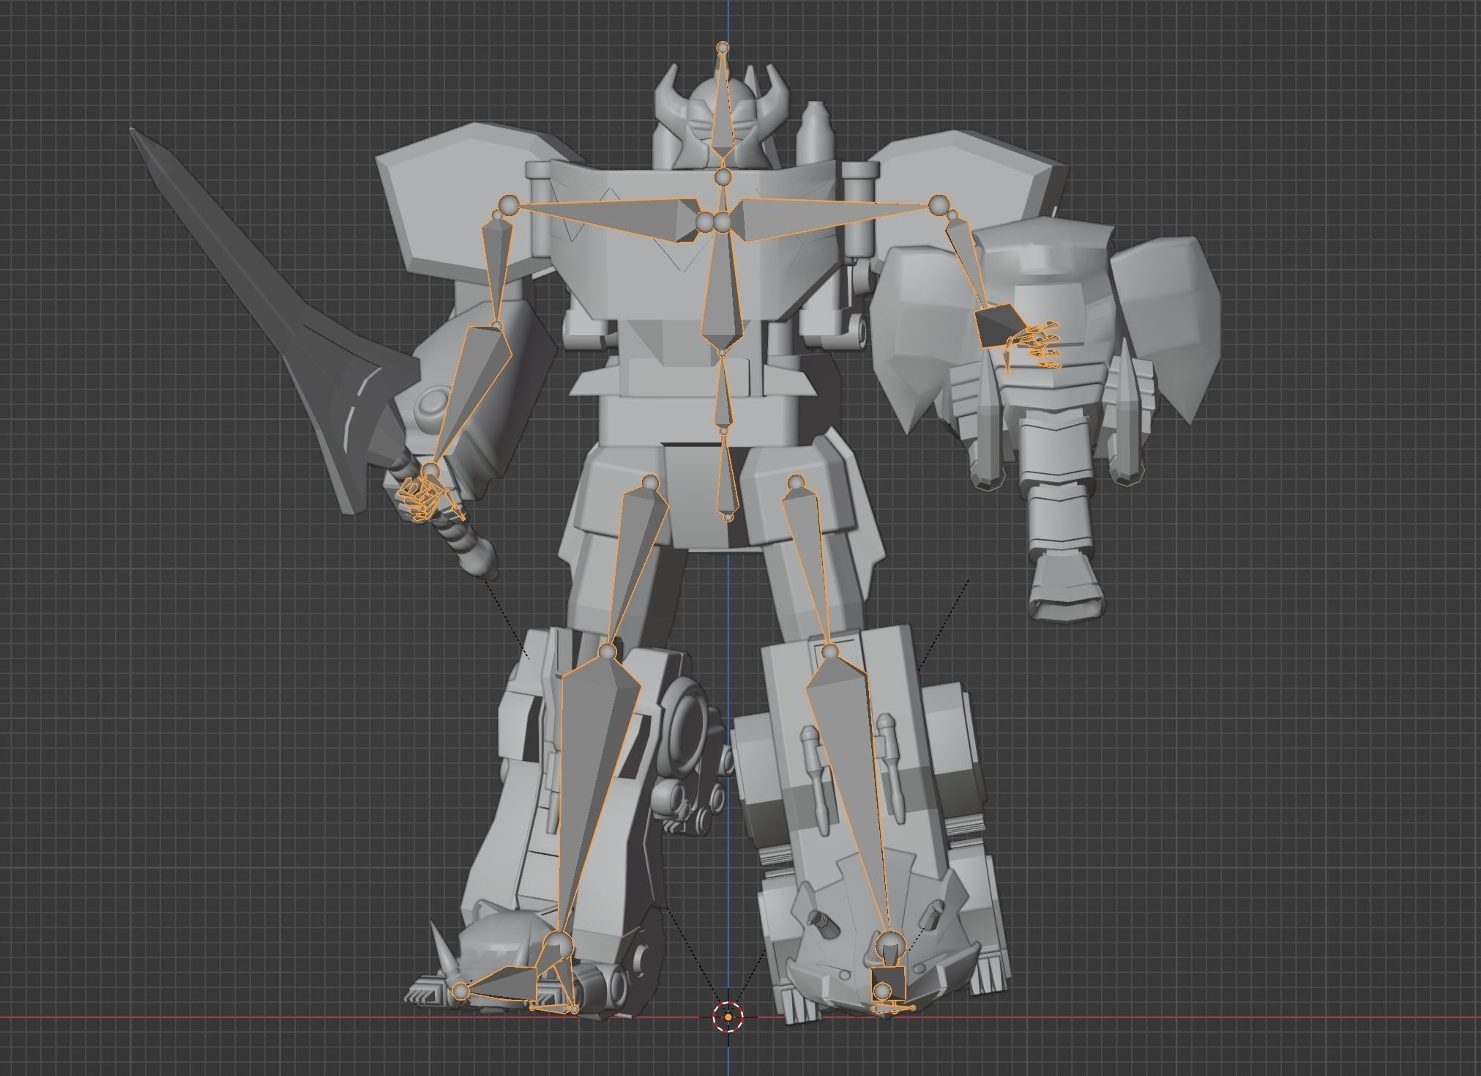The width and height of the screenshot is (1481, 1076).
Task: Select the dark hand bone on the elephant arm
Action: click(x=999, y=326)
